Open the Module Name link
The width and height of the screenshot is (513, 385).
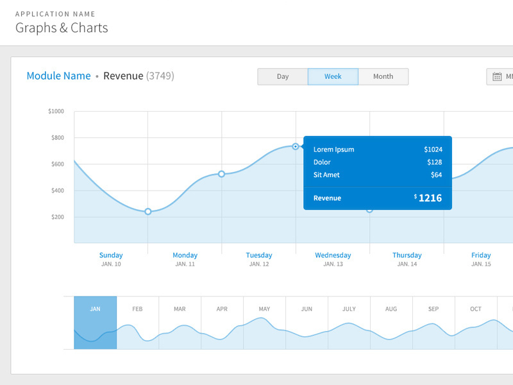pyautogui.click(x=58, y=76)
